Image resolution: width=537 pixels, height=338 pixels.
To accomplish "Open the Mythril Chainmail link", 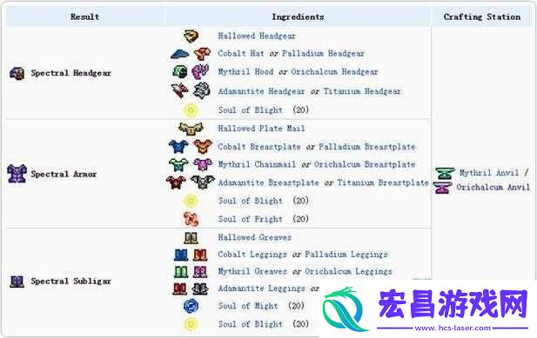I will pos(257,164).
